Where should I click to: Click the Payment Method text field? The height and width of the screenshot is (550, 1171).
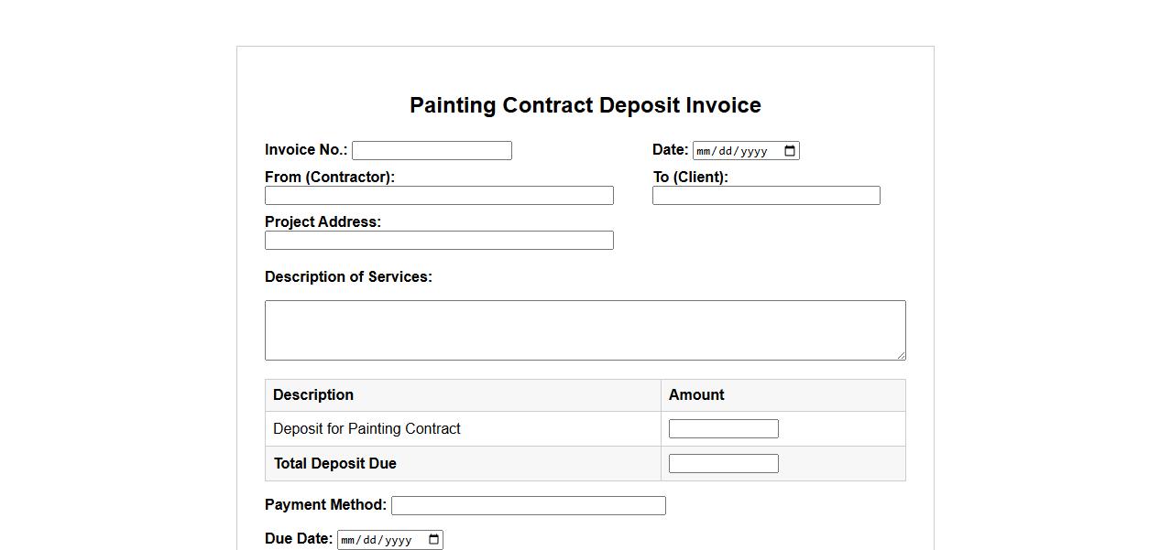(x=528, y=506)
